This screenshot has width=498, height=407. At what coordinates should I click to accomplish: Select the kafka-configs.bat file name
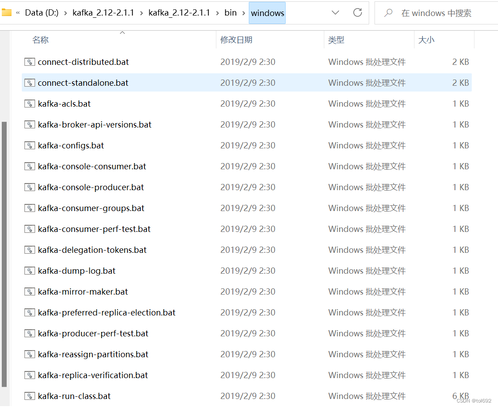71,146
